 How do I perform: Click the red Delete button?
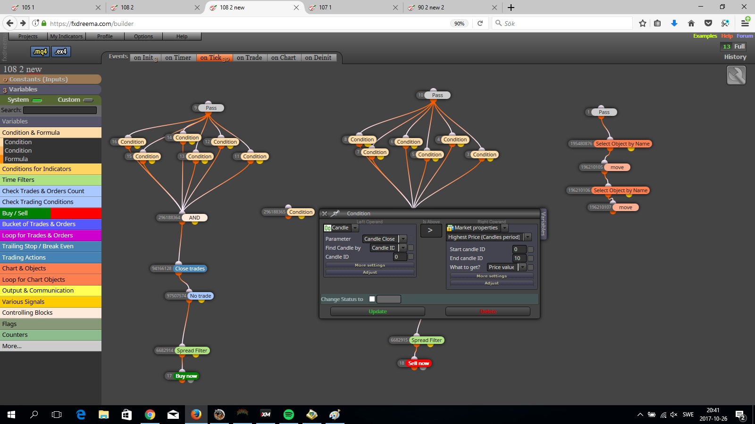(x=488, y=311)
